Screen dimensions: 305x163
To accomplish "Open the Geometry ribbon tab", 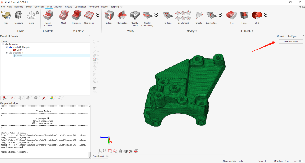I will tap(39, 7).
